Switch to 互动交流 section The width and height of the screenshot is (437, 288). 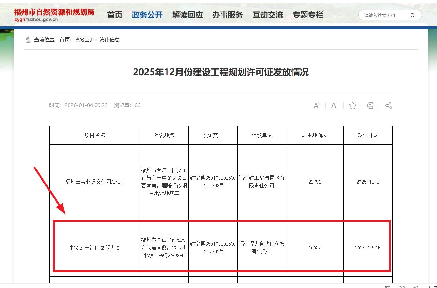tap(268, 15)
